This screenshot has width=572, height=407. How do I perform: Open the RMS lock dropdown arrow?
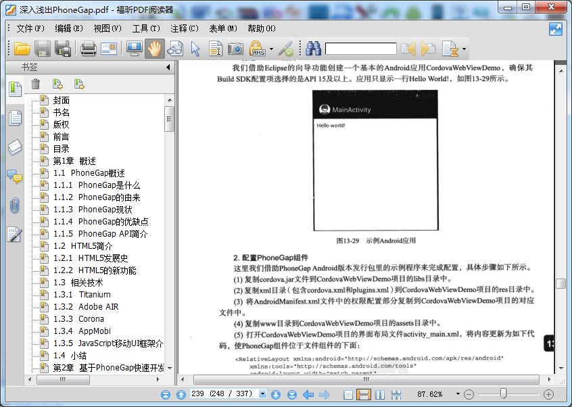click(271, 49)
